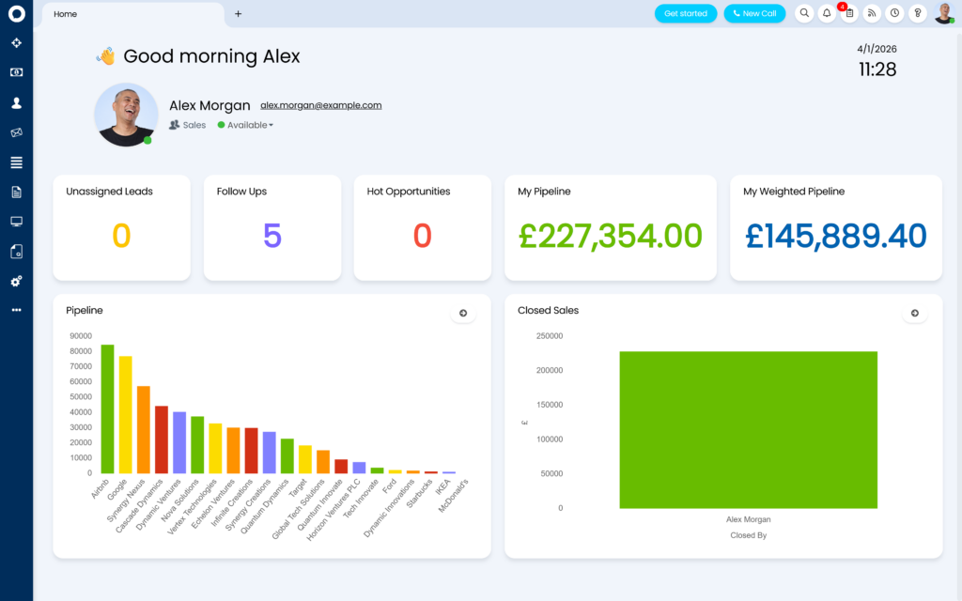Open the clock history icon

click(894, 13)
